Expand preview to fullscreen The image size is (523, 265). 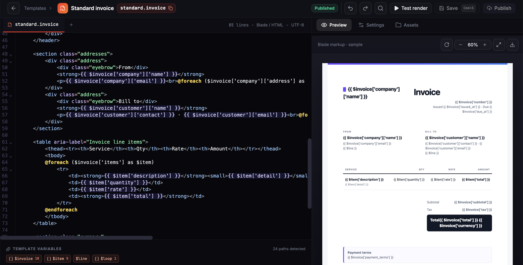499,45
